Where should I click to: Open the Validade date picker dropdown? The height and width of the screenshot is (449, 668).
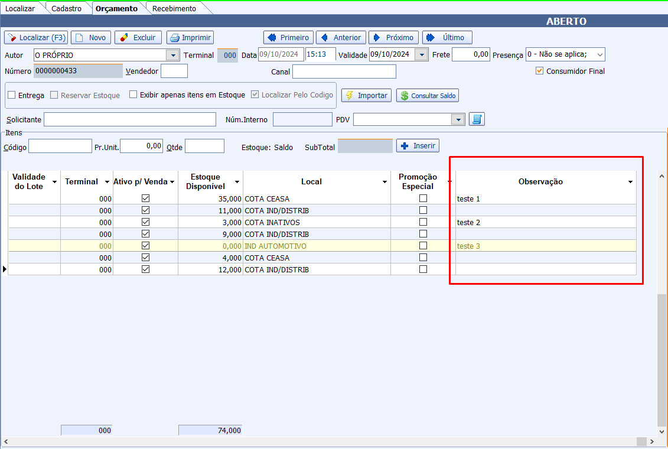[x=421, y=54]
